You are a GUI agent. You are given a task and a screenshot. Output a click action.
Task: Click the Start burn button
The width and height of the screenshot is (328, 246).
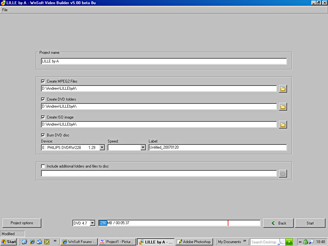coord(310,223)
